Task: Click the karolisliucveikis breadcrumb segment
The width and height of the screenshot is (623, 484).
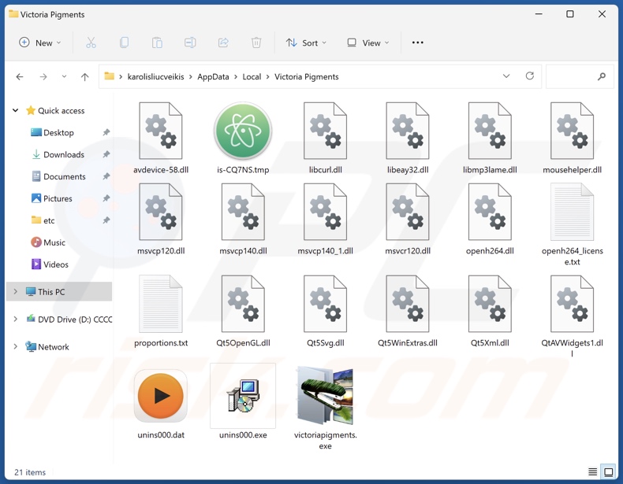Action: pyautogui.click(x=155, y=76)
